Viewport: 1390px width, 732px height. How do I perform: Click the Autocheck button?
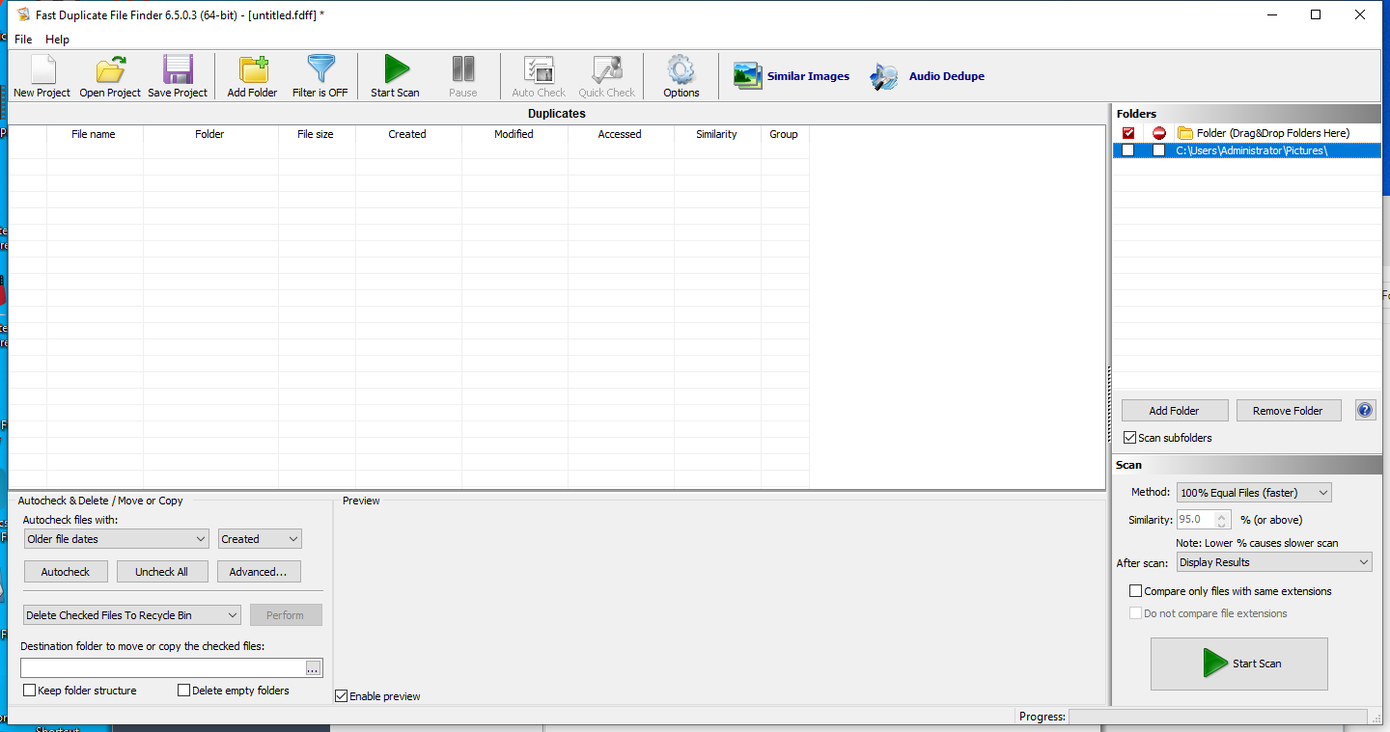(x=66, y=572)
